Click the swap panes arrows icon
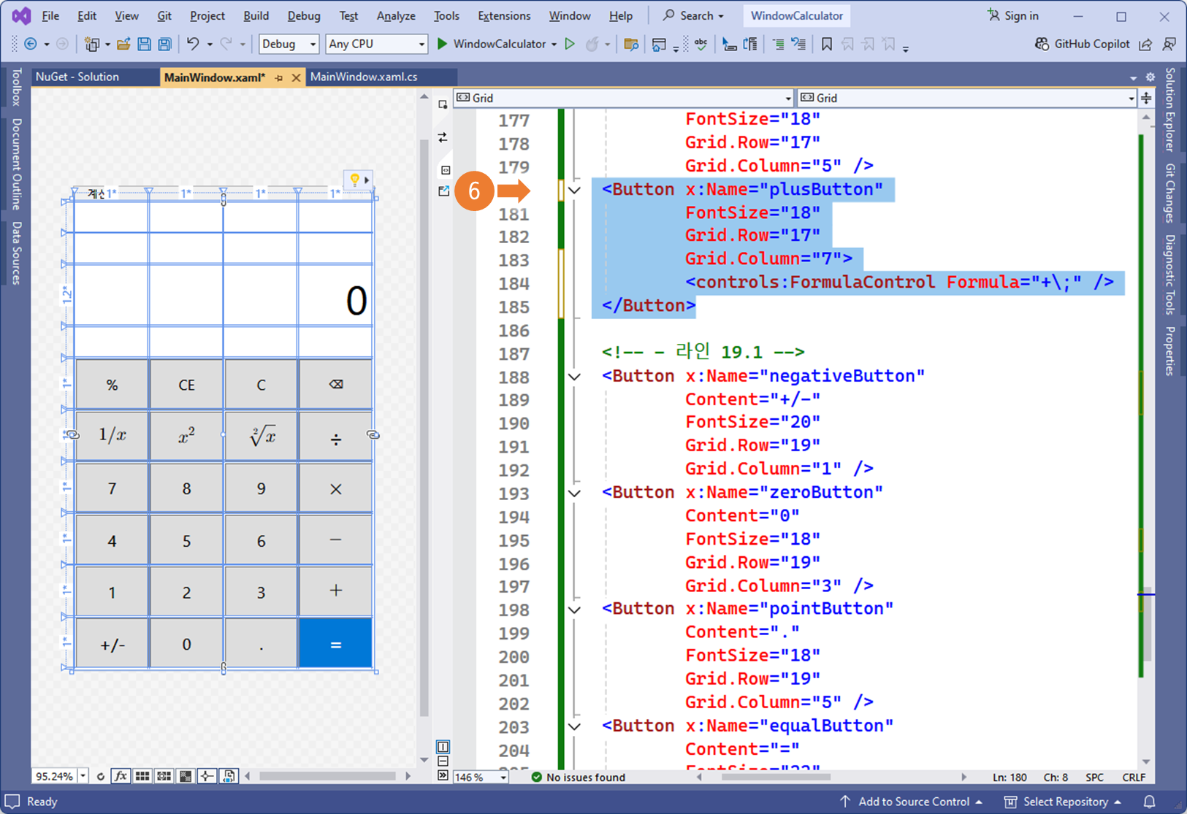The height and width of the screenshot is (814, 1187). (x=443, y=137)
